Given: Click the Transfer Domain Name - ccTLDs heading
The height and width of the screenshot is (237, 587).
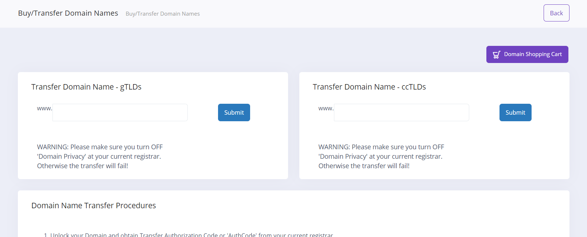Looking at the screenshot, I should (x=369, y=87).
